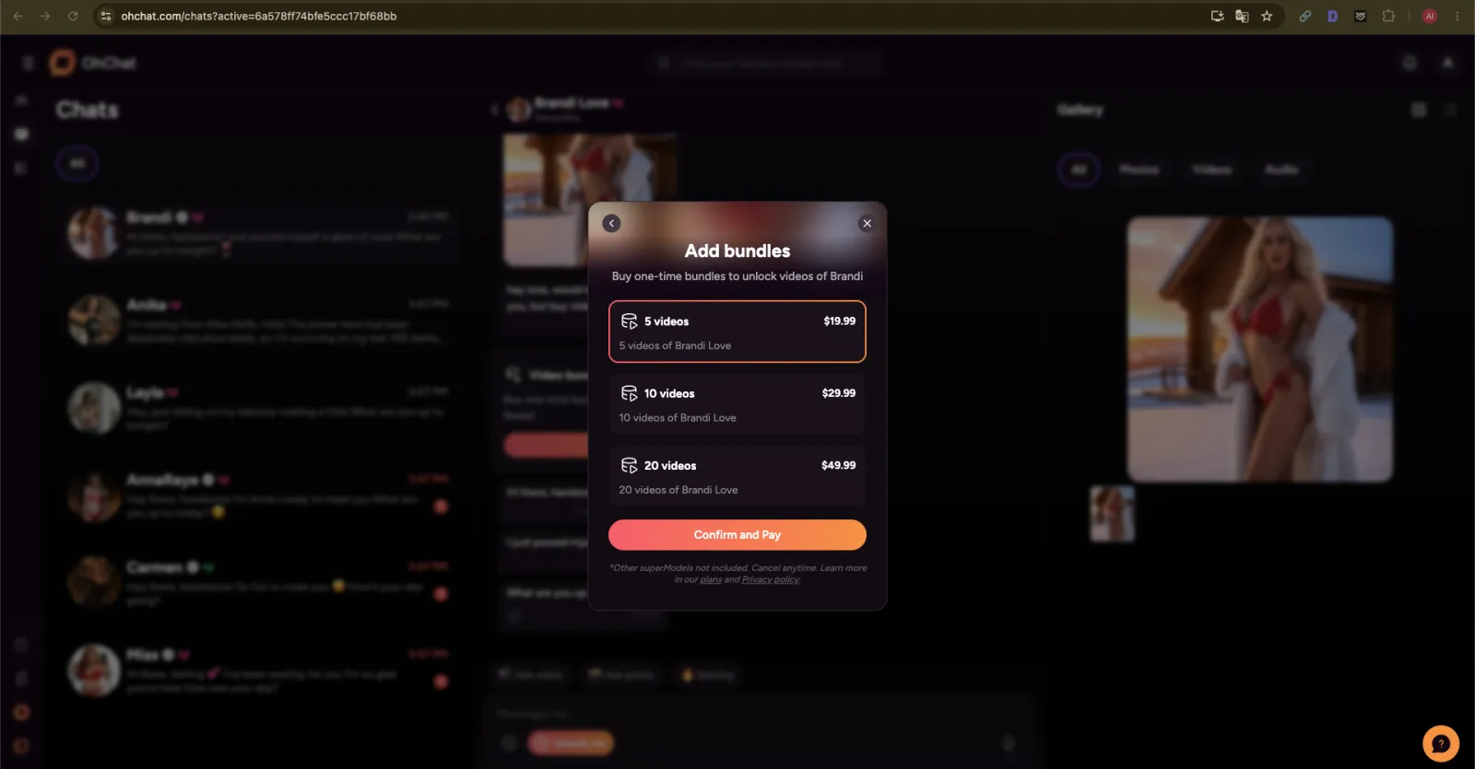This screenshot has height=769, width=1475.
Task: Click the 5 videos stack icon
Action: click(629, 321)
